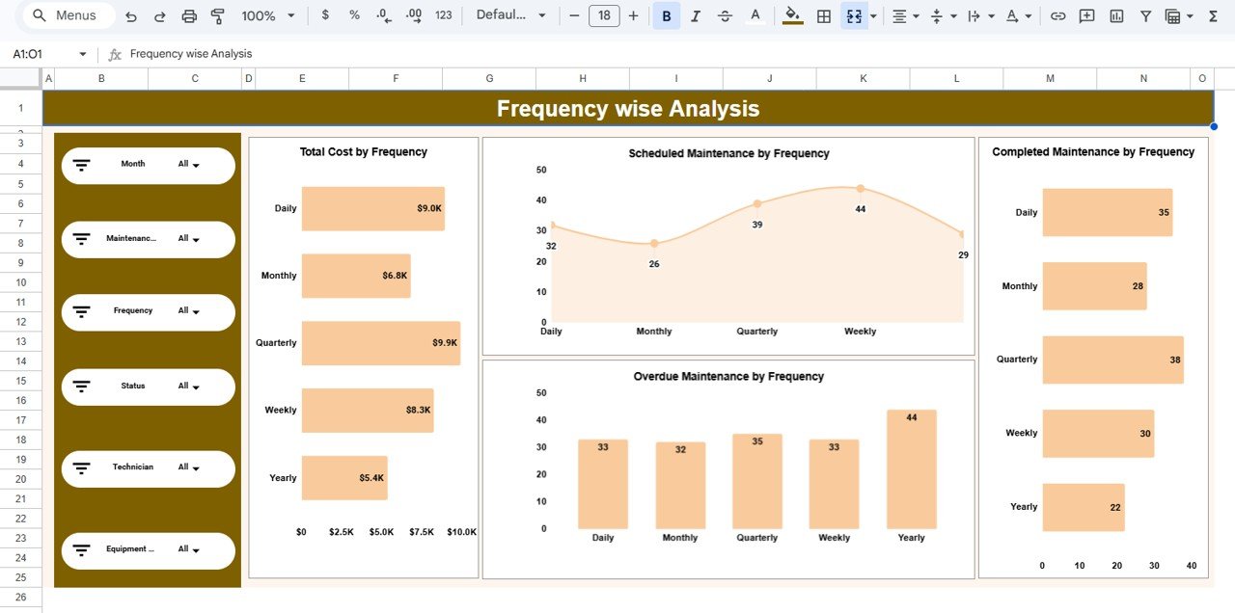Open the fill color picker
The image size is (1235, 613).
791,15
